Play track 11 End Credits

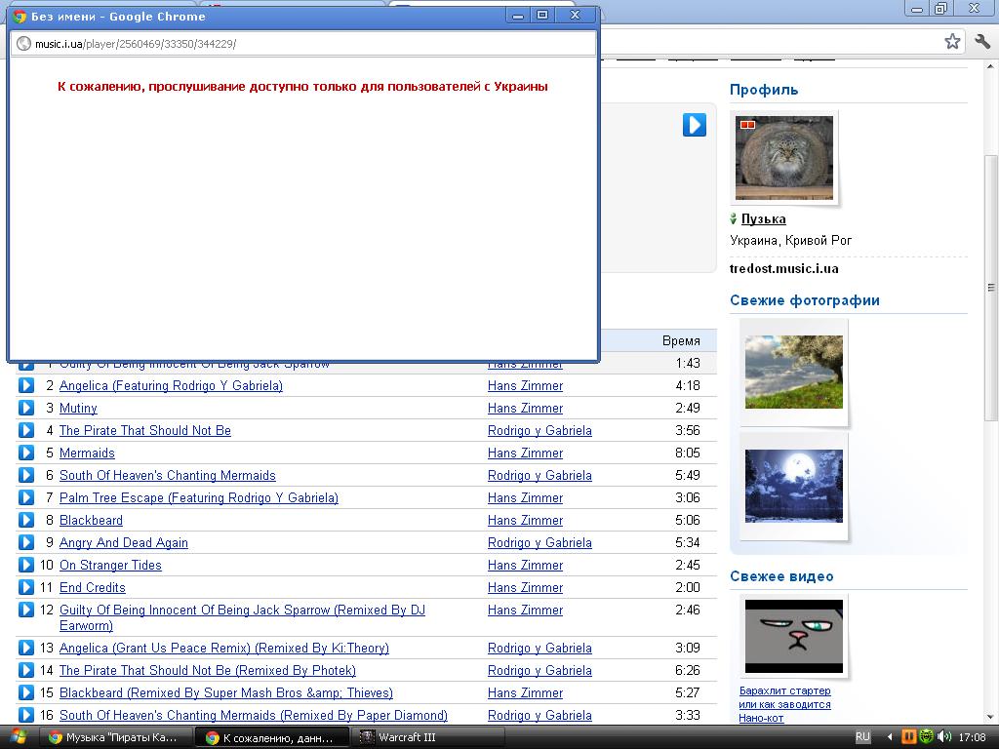[x=26, y=587]
